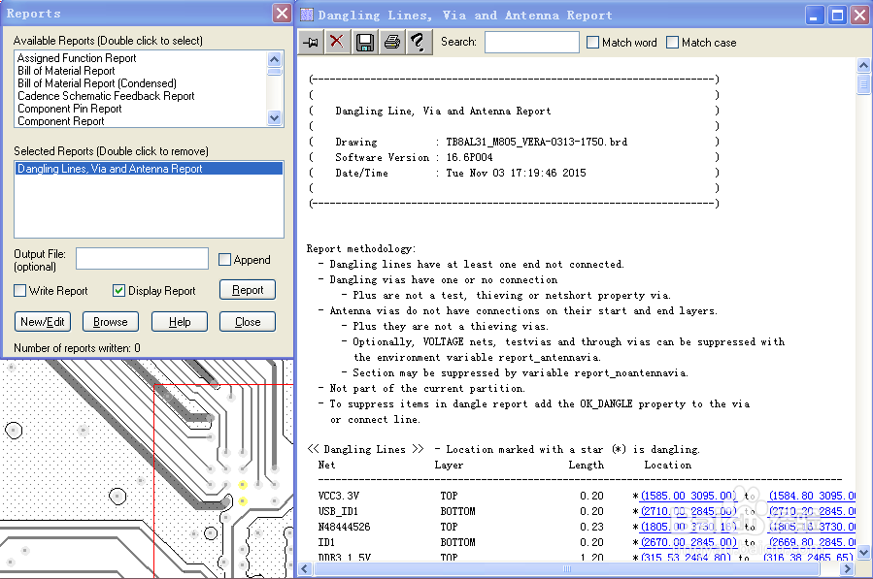Viewport: 873px width, 579px height.
Task: Tick the Append checkbox
Action: (225, 259)
